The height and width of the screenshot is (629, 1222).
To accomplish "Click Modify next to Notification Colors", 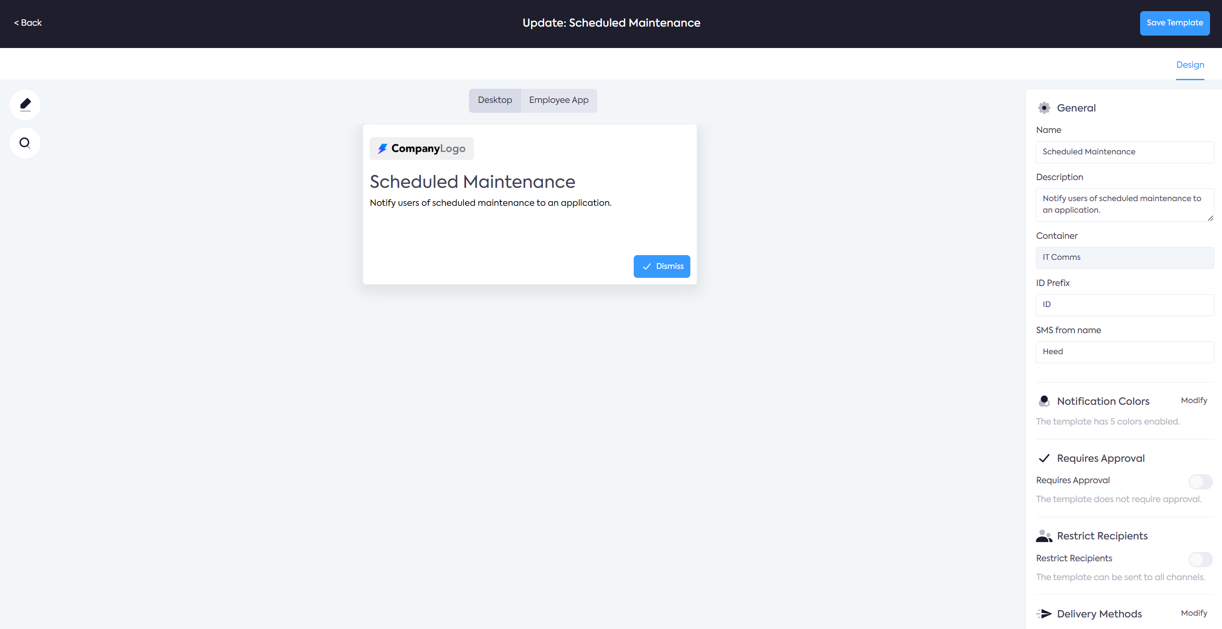I will click(x=1194, y=400).
